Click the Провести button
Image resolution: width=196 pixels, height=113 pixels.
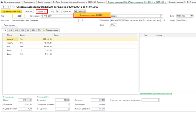point(42,11)
